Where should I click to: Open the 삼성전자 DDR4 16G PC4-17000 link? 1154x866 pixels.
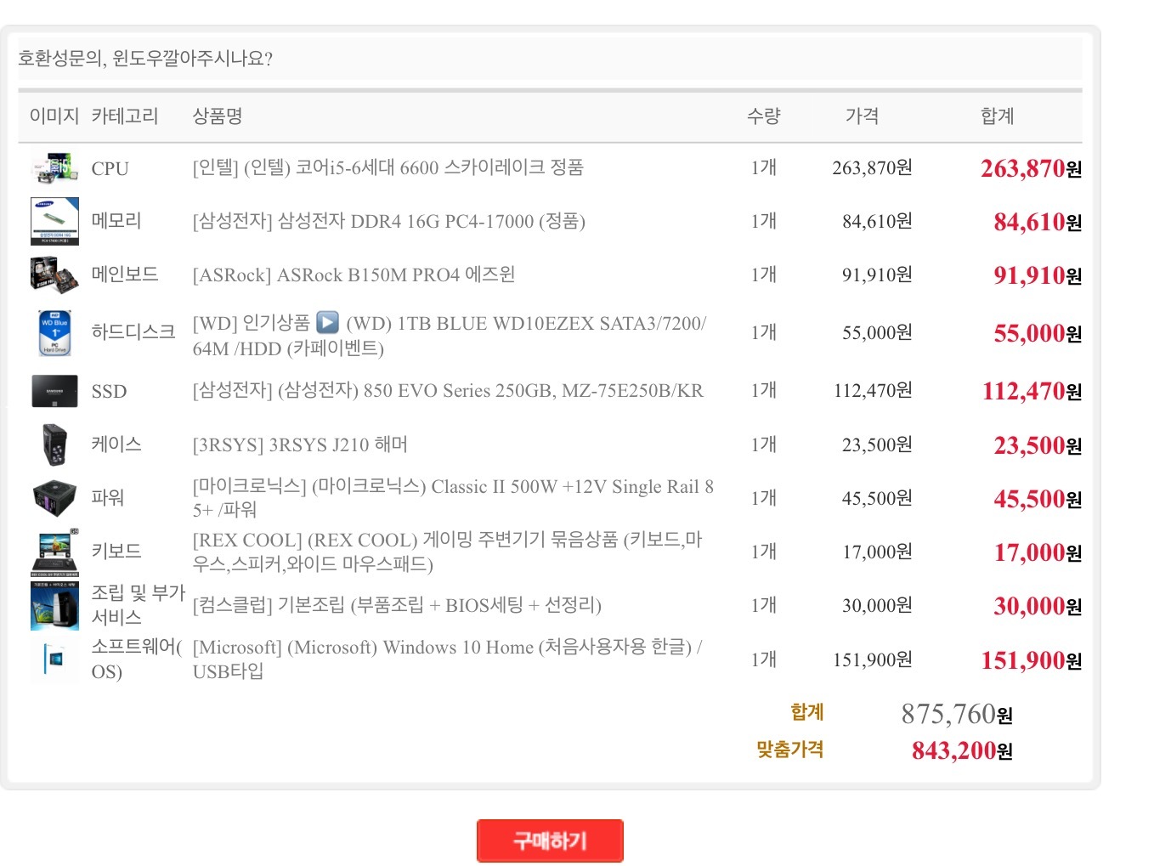pos(389,221)
